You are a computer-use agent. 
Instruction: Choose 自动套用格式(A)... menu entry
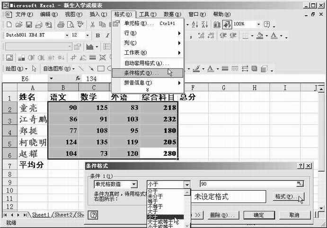click(148, 63)
